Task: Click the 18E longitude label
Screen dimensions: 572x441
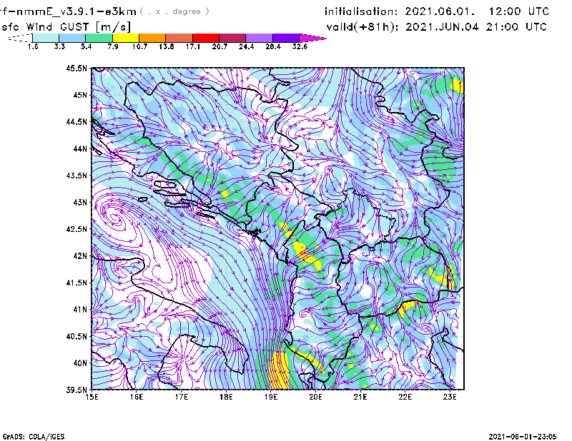Action: 226,397
